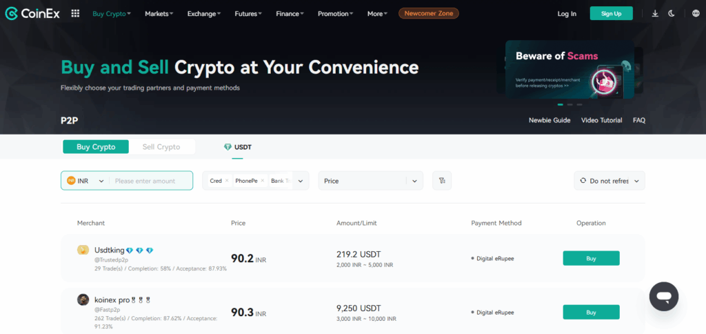This screenshot has width=706, height=334.
Task: Click the USDT diamond coin icon
Action: [x=228, y=147]
